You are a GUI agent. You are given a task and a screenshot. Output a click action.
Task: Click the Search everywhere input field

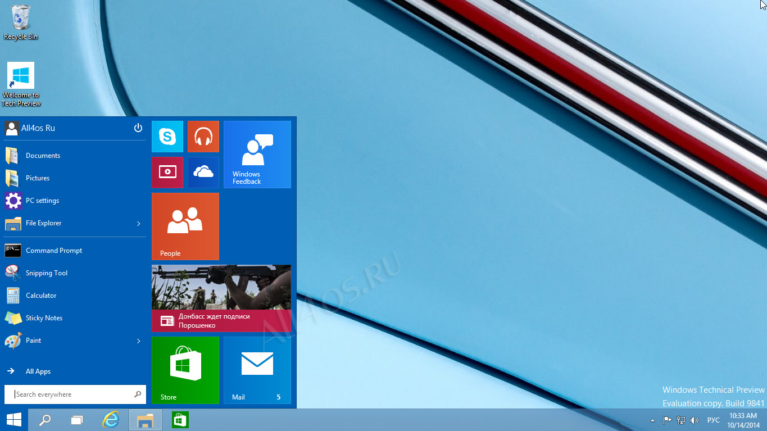click(75, 394)
